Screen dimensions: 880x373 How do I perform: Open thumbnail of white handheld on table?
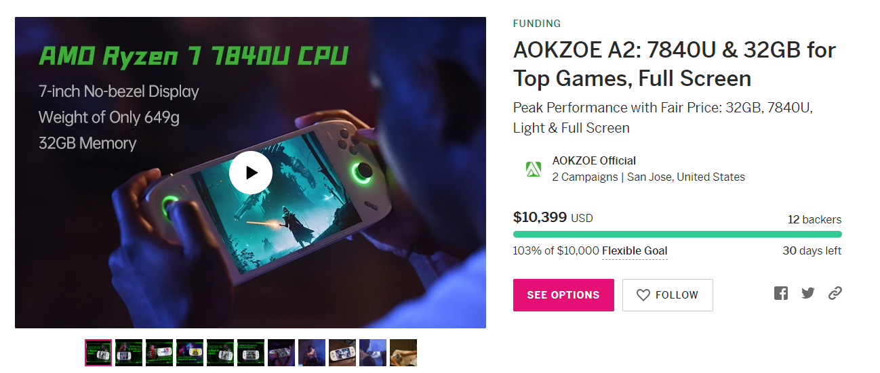(x=342, y=353)
